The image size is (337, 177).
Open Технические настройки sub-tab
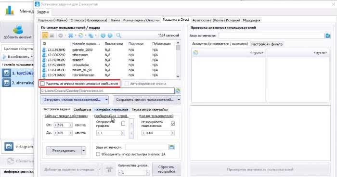(x=150, y=110)
